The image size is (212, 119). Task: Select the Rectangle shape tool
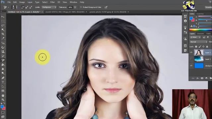click(3, 91)
